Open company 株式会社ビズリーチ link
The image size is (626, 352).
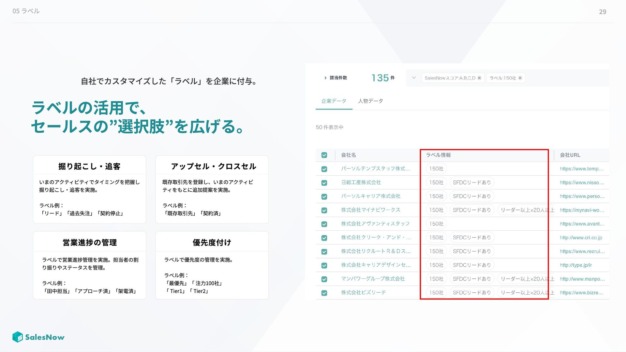tap(364, 292)
